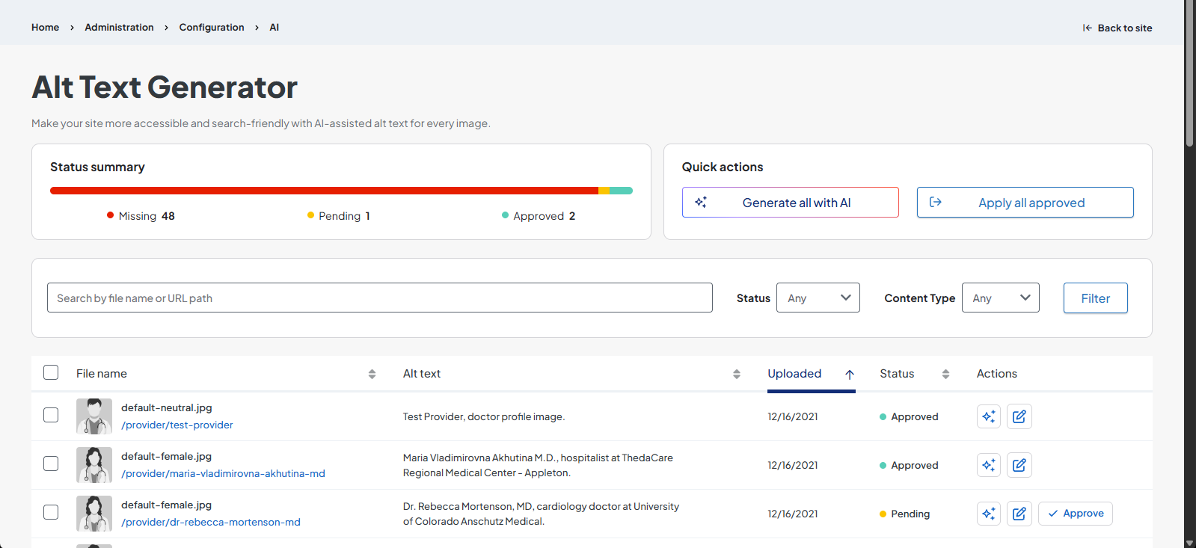Screen dimensions: 1196x548
Task: Generate AI alt text for dr-rebecca-mortenson-md row
Action: [x=988, y=514]
